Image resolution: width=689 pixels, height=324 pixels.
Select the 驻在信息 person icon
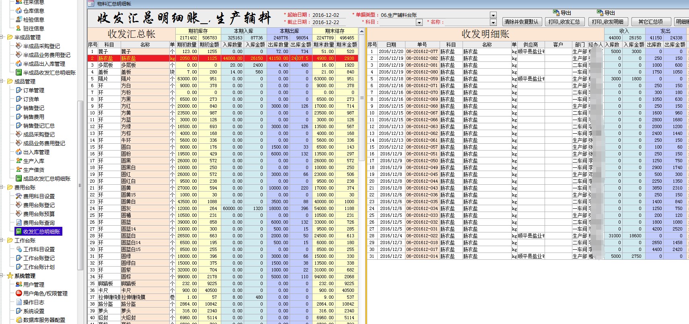[19, 29]
